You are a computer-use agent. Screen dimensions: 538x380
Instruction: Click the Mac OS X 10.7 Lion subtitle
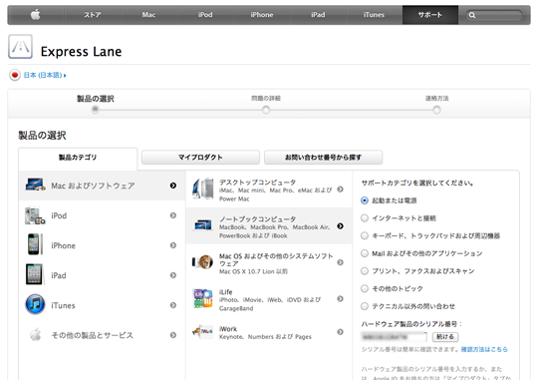point(254,271)
